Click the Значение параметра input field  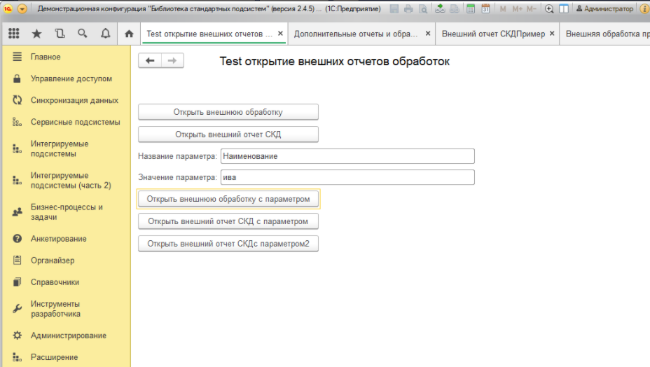[x=347, y=177]
